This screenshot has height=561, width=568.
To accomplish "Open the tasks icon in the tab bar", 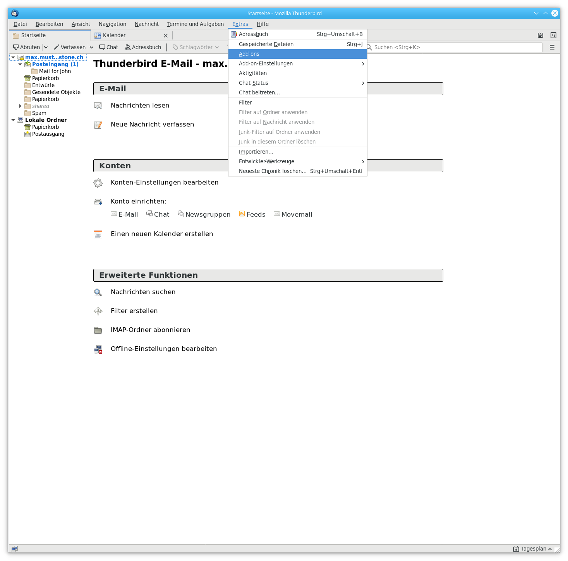I will coord(553,35).
